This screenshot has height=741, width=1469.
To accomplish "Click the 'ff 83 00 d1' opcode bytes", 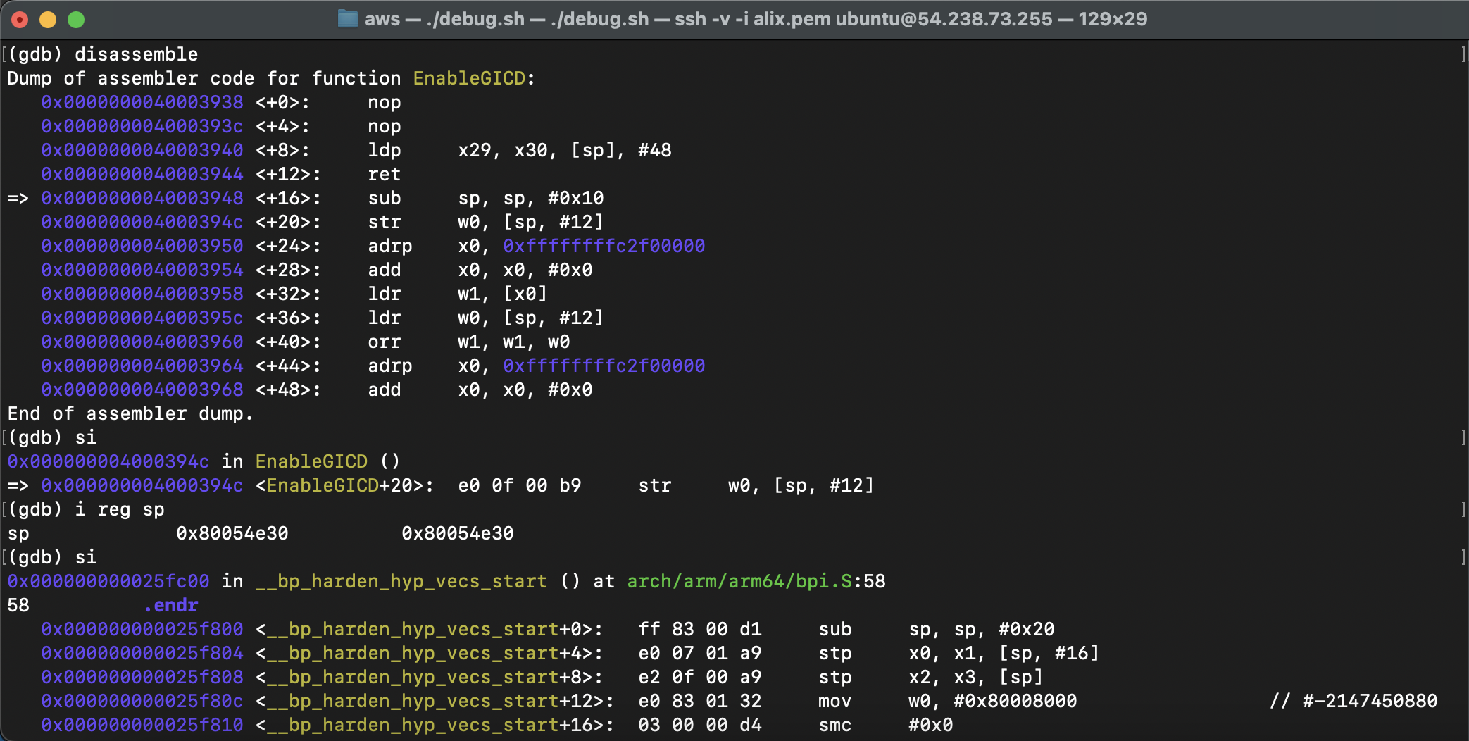I will (700, 629).
